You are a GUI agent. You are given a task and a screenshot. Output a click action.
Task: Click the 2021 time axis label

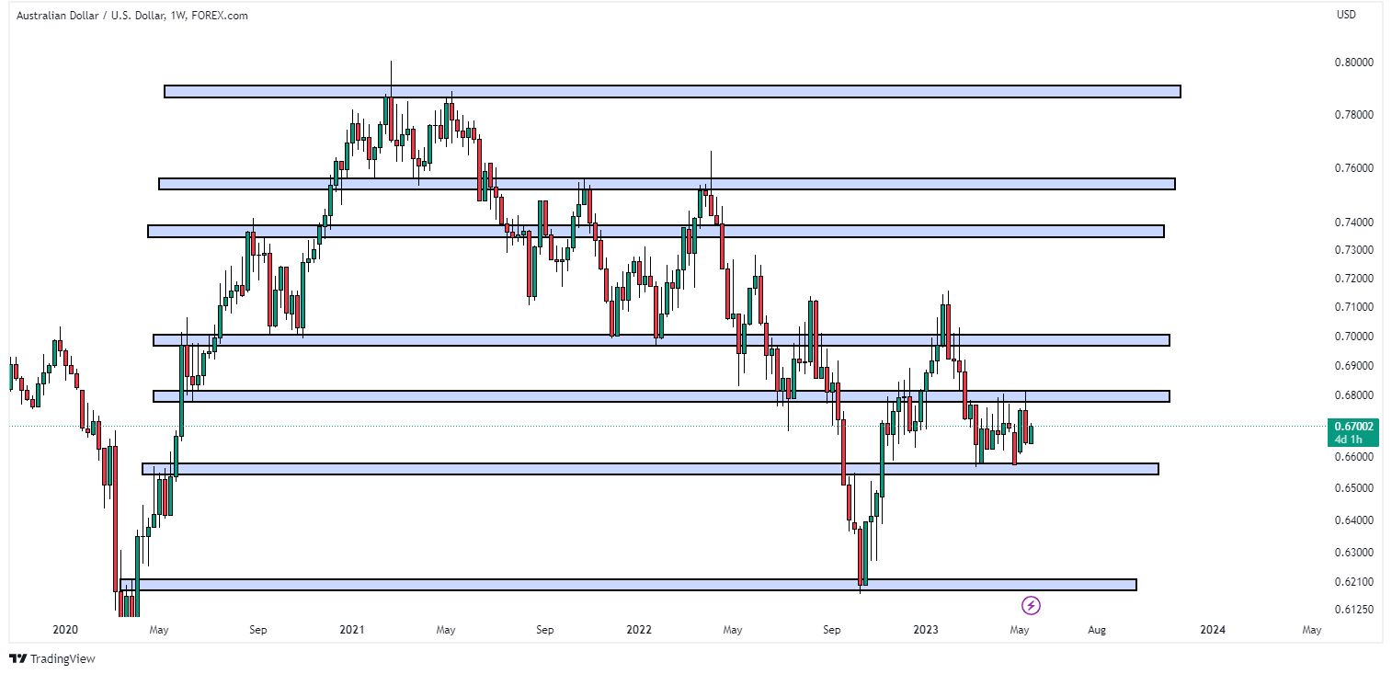click(352, 630)
